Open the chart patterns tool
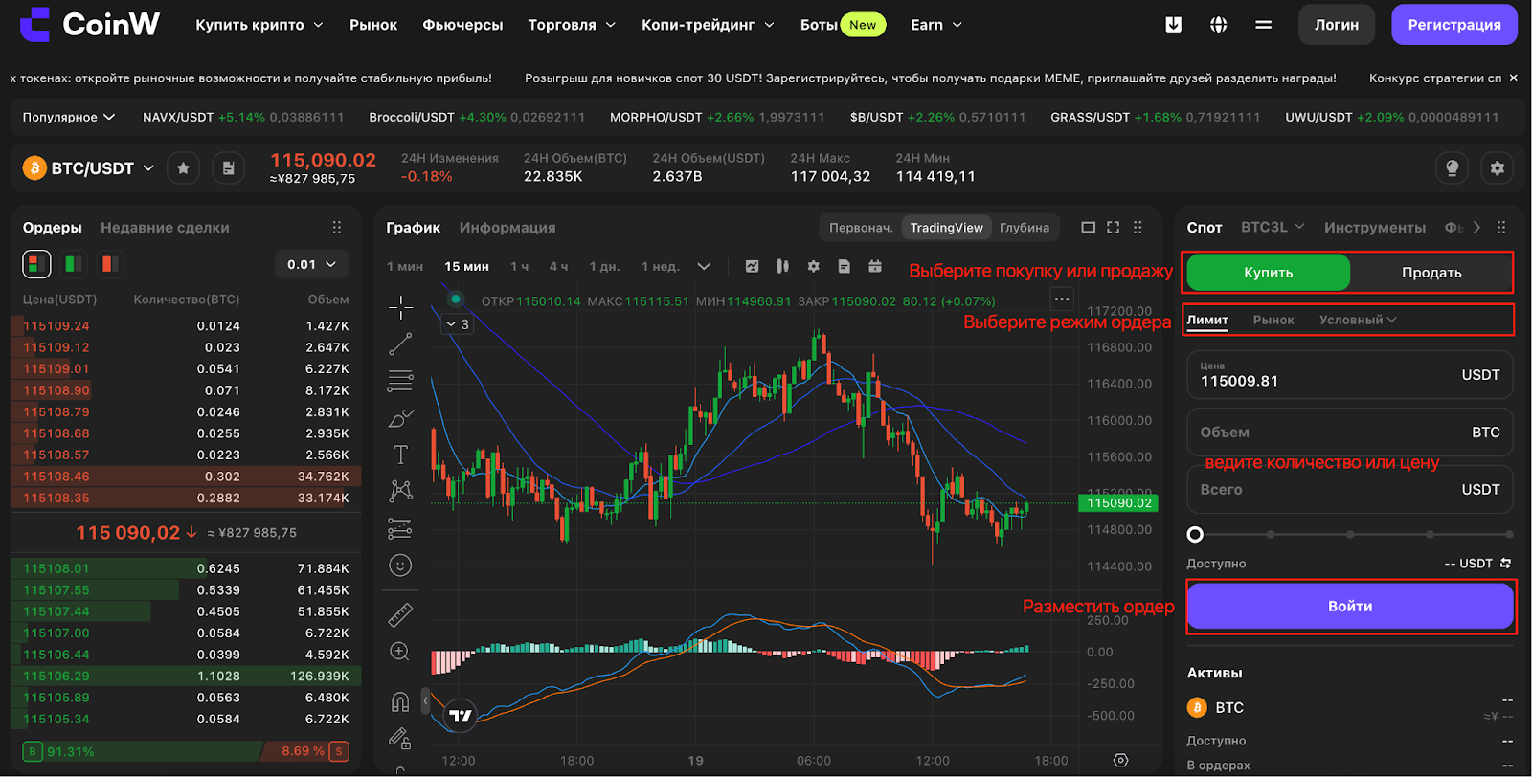 (x=401, y=491)
